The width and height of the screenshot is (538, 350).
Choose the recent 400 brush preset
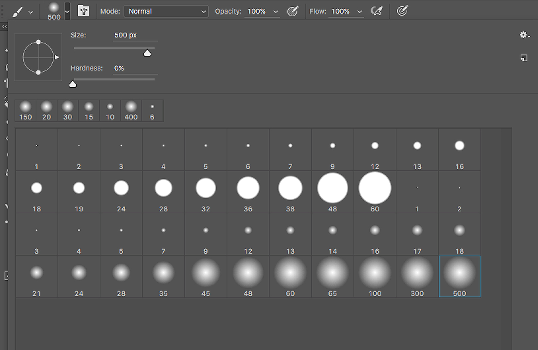(x=131, y=111)
